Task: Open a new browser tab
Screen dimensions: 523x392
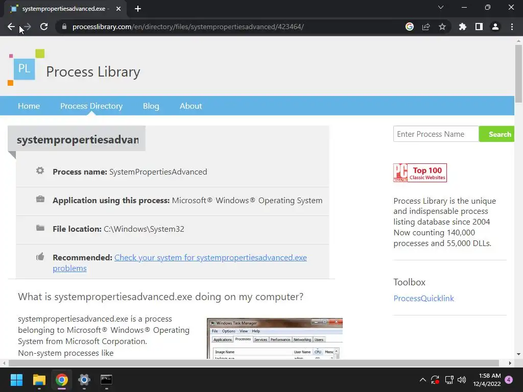Action: point(138,9)
